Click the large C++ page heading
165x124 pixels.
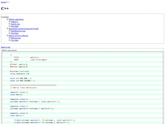(x=5, y=9)
